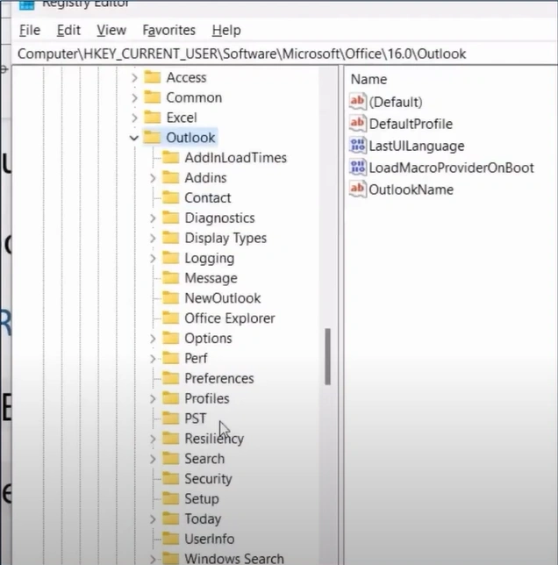Open the View menu
558x565 pixels.
(x=111, y=30)
